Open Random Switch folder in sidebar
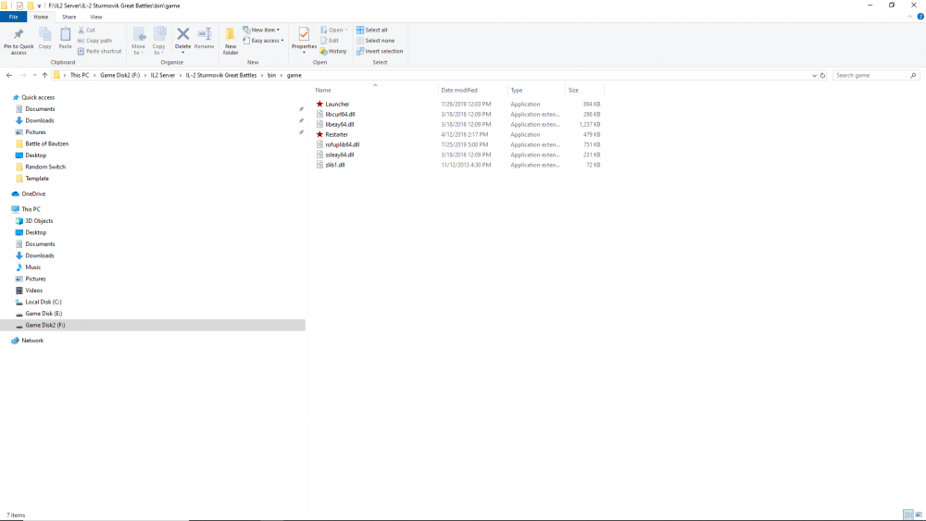The image size is (926, 521). pyautogui.click(x=44, y=167)
